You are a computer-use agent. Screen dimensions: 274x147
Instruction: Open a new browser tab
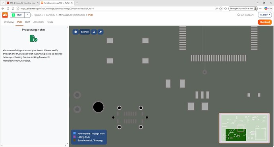(77, 3)
